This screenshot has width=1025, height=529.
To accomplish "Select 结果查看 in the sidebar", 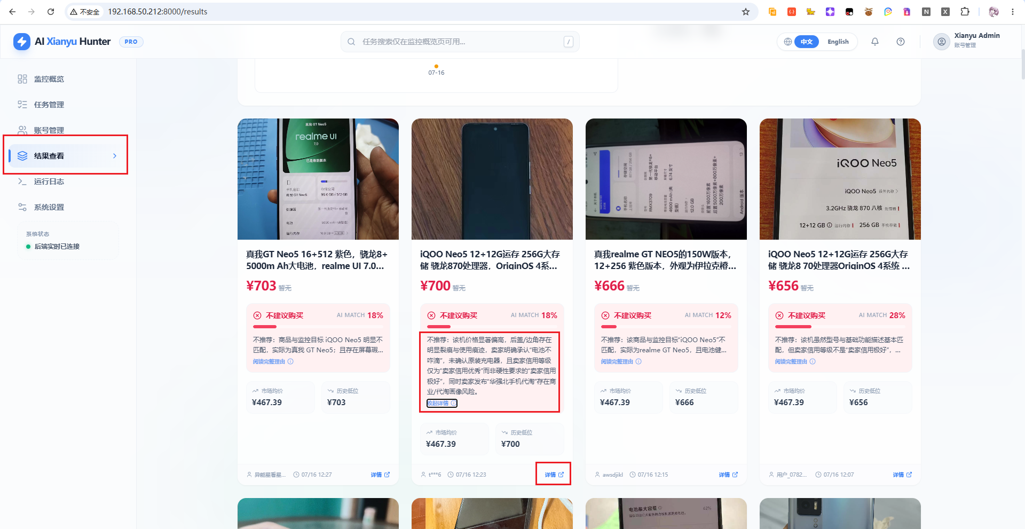I will pos(68,156).
